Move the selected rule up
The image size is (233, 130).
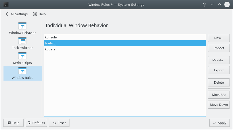pos(219,95)
